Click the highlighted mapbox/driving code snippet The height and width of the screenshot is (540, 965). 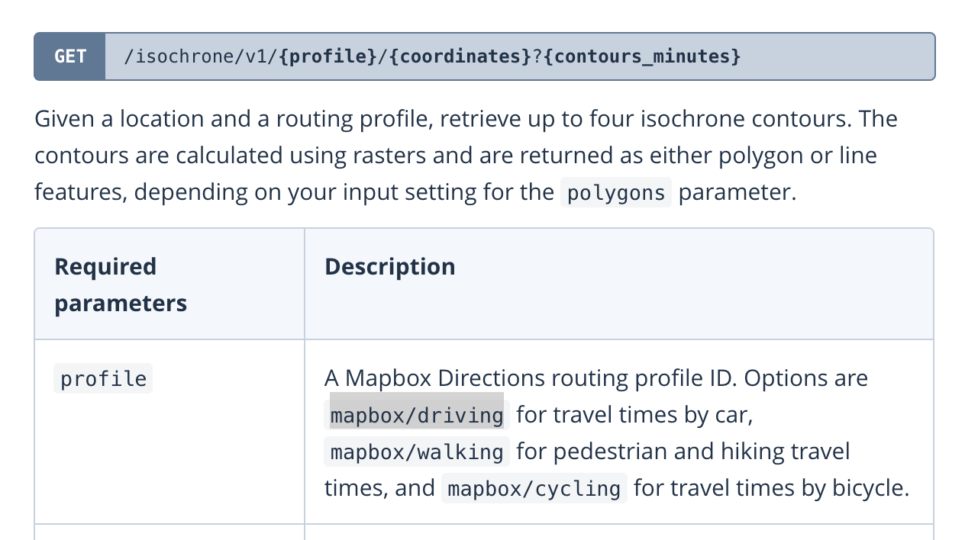pos(417,415)
